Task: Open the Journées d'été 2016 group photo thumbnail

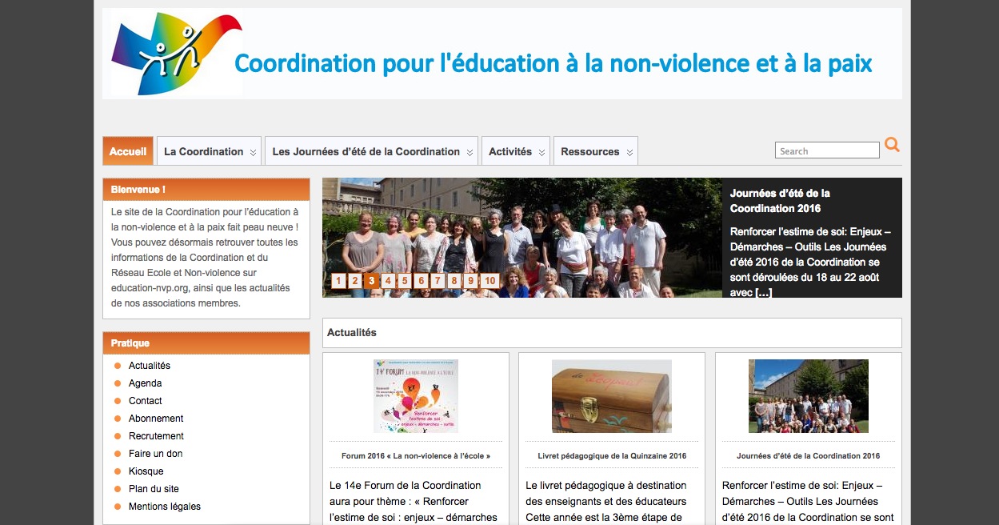Action: point(808,396)
